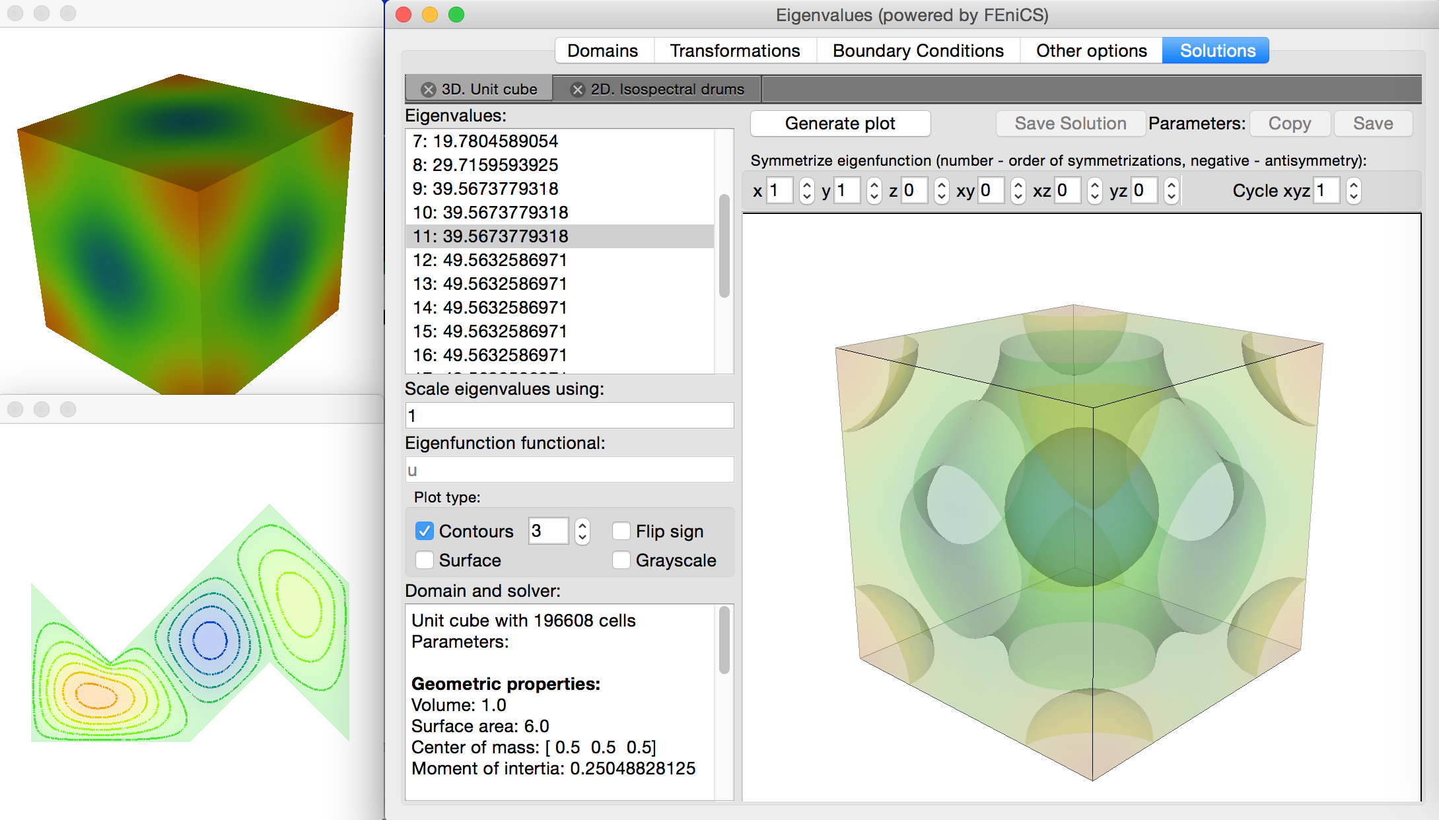Click the x symmetrization stepper arrows
Image resolution: width=1439 pixels, height=820 pixels.
click(x=806, y=191)
